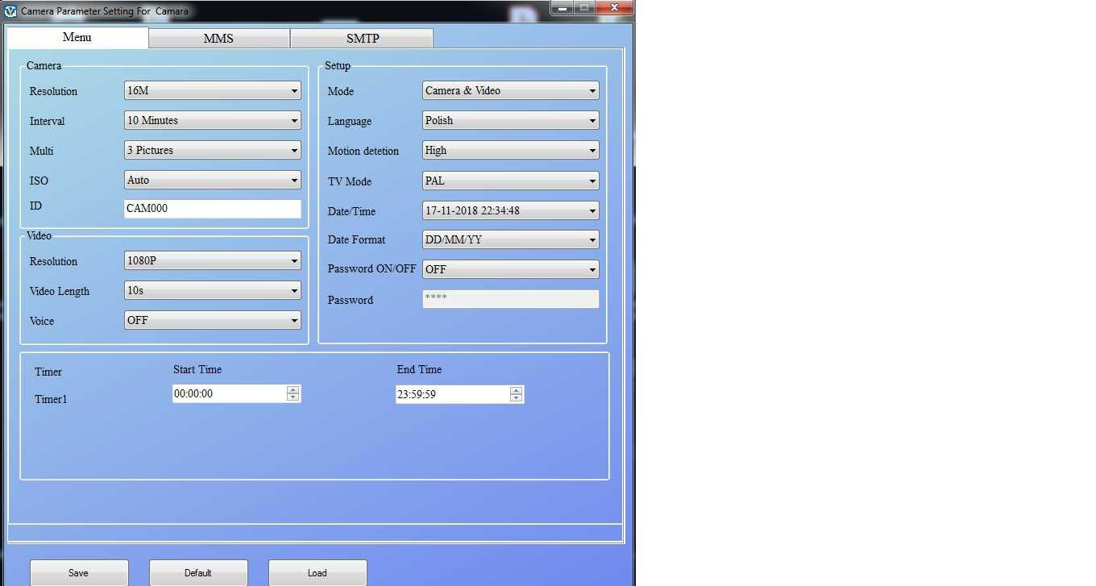Image resolution: width=1096 pixels, height=586 pixels.
Task: Open the Password ON/OFF dropdown
Action: click(511, 270)
